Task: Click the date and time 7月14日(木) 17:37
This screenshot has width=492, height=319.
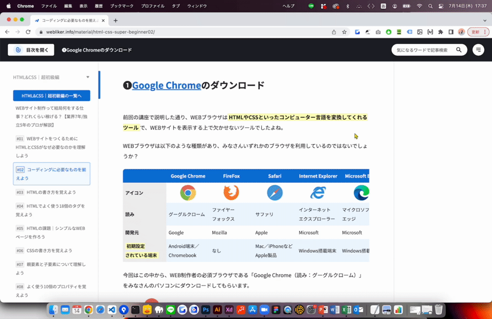Action: coord(467,6)
